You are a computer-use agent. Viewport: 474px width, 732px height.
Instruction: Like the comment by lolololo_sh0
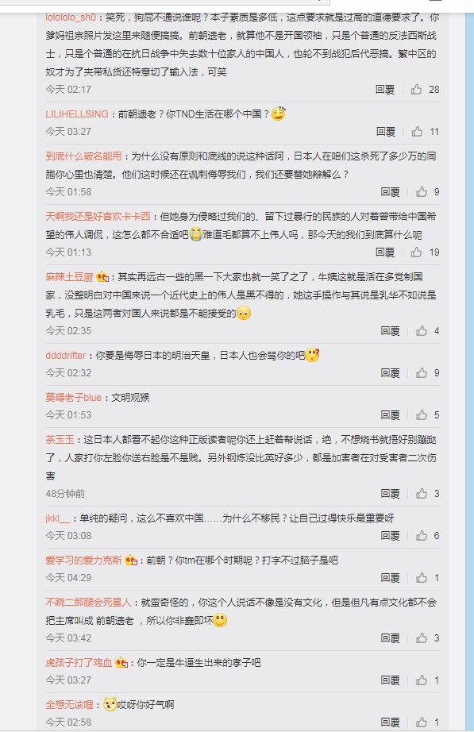click(416, 89)
